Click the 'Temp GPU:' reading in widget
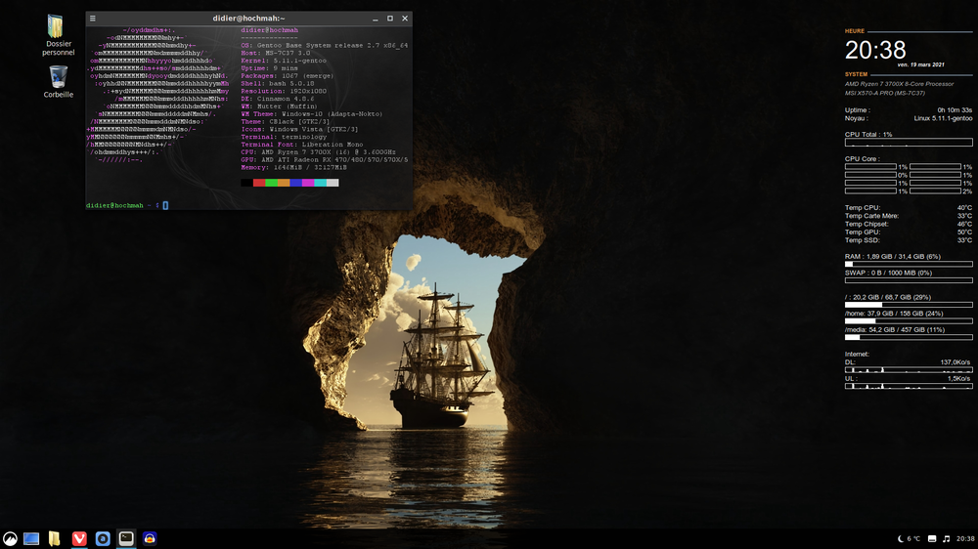Screen dimensions: 978x549 909,232
